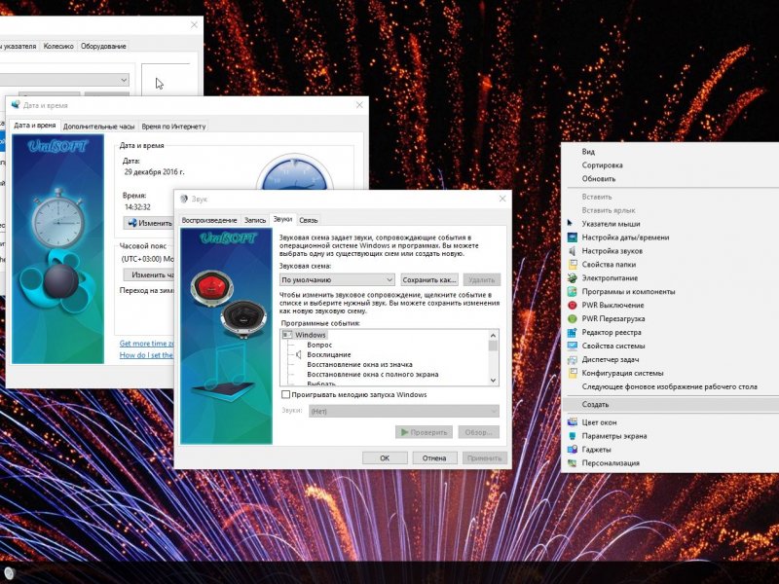779x584 pixels.
Task: Open Указатели мыши from the context menu
Action: coord(611,224)
